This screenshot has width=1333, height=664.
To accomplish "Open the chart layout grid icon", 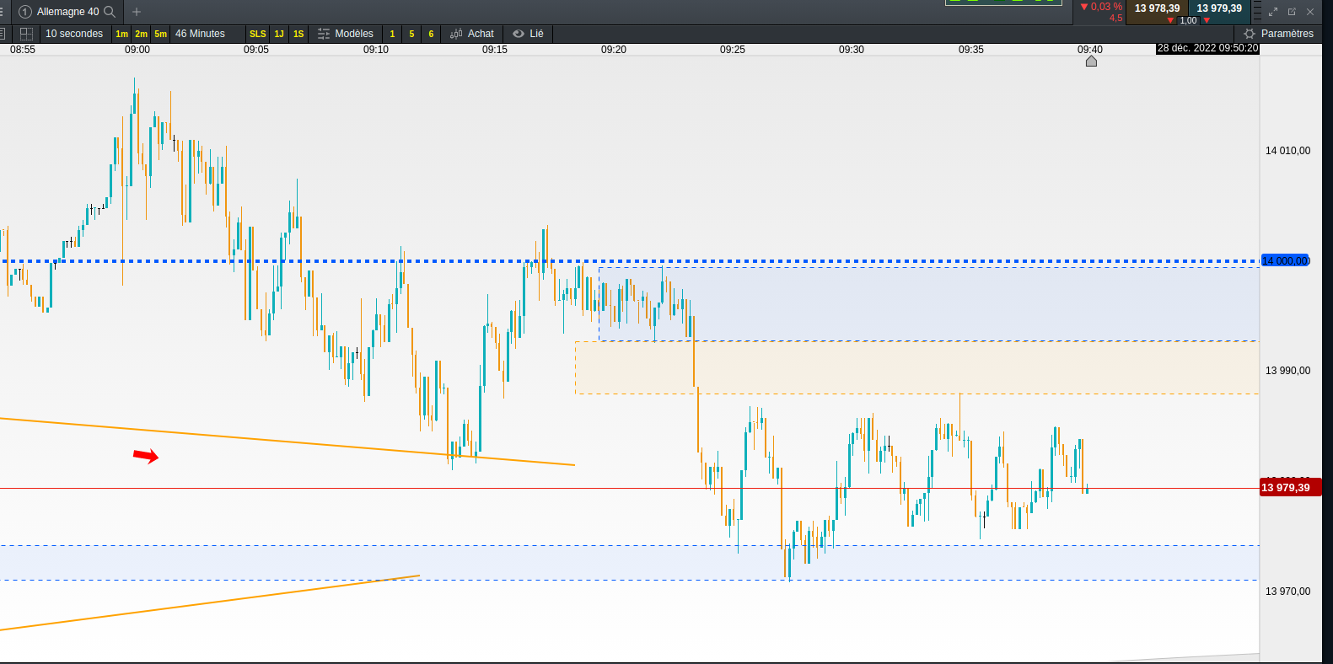I will click(x=27, y=34).
